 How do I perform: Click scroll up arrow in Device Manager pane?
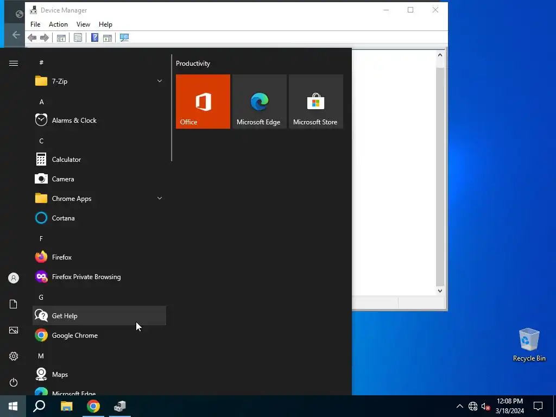tap(440, 55)
